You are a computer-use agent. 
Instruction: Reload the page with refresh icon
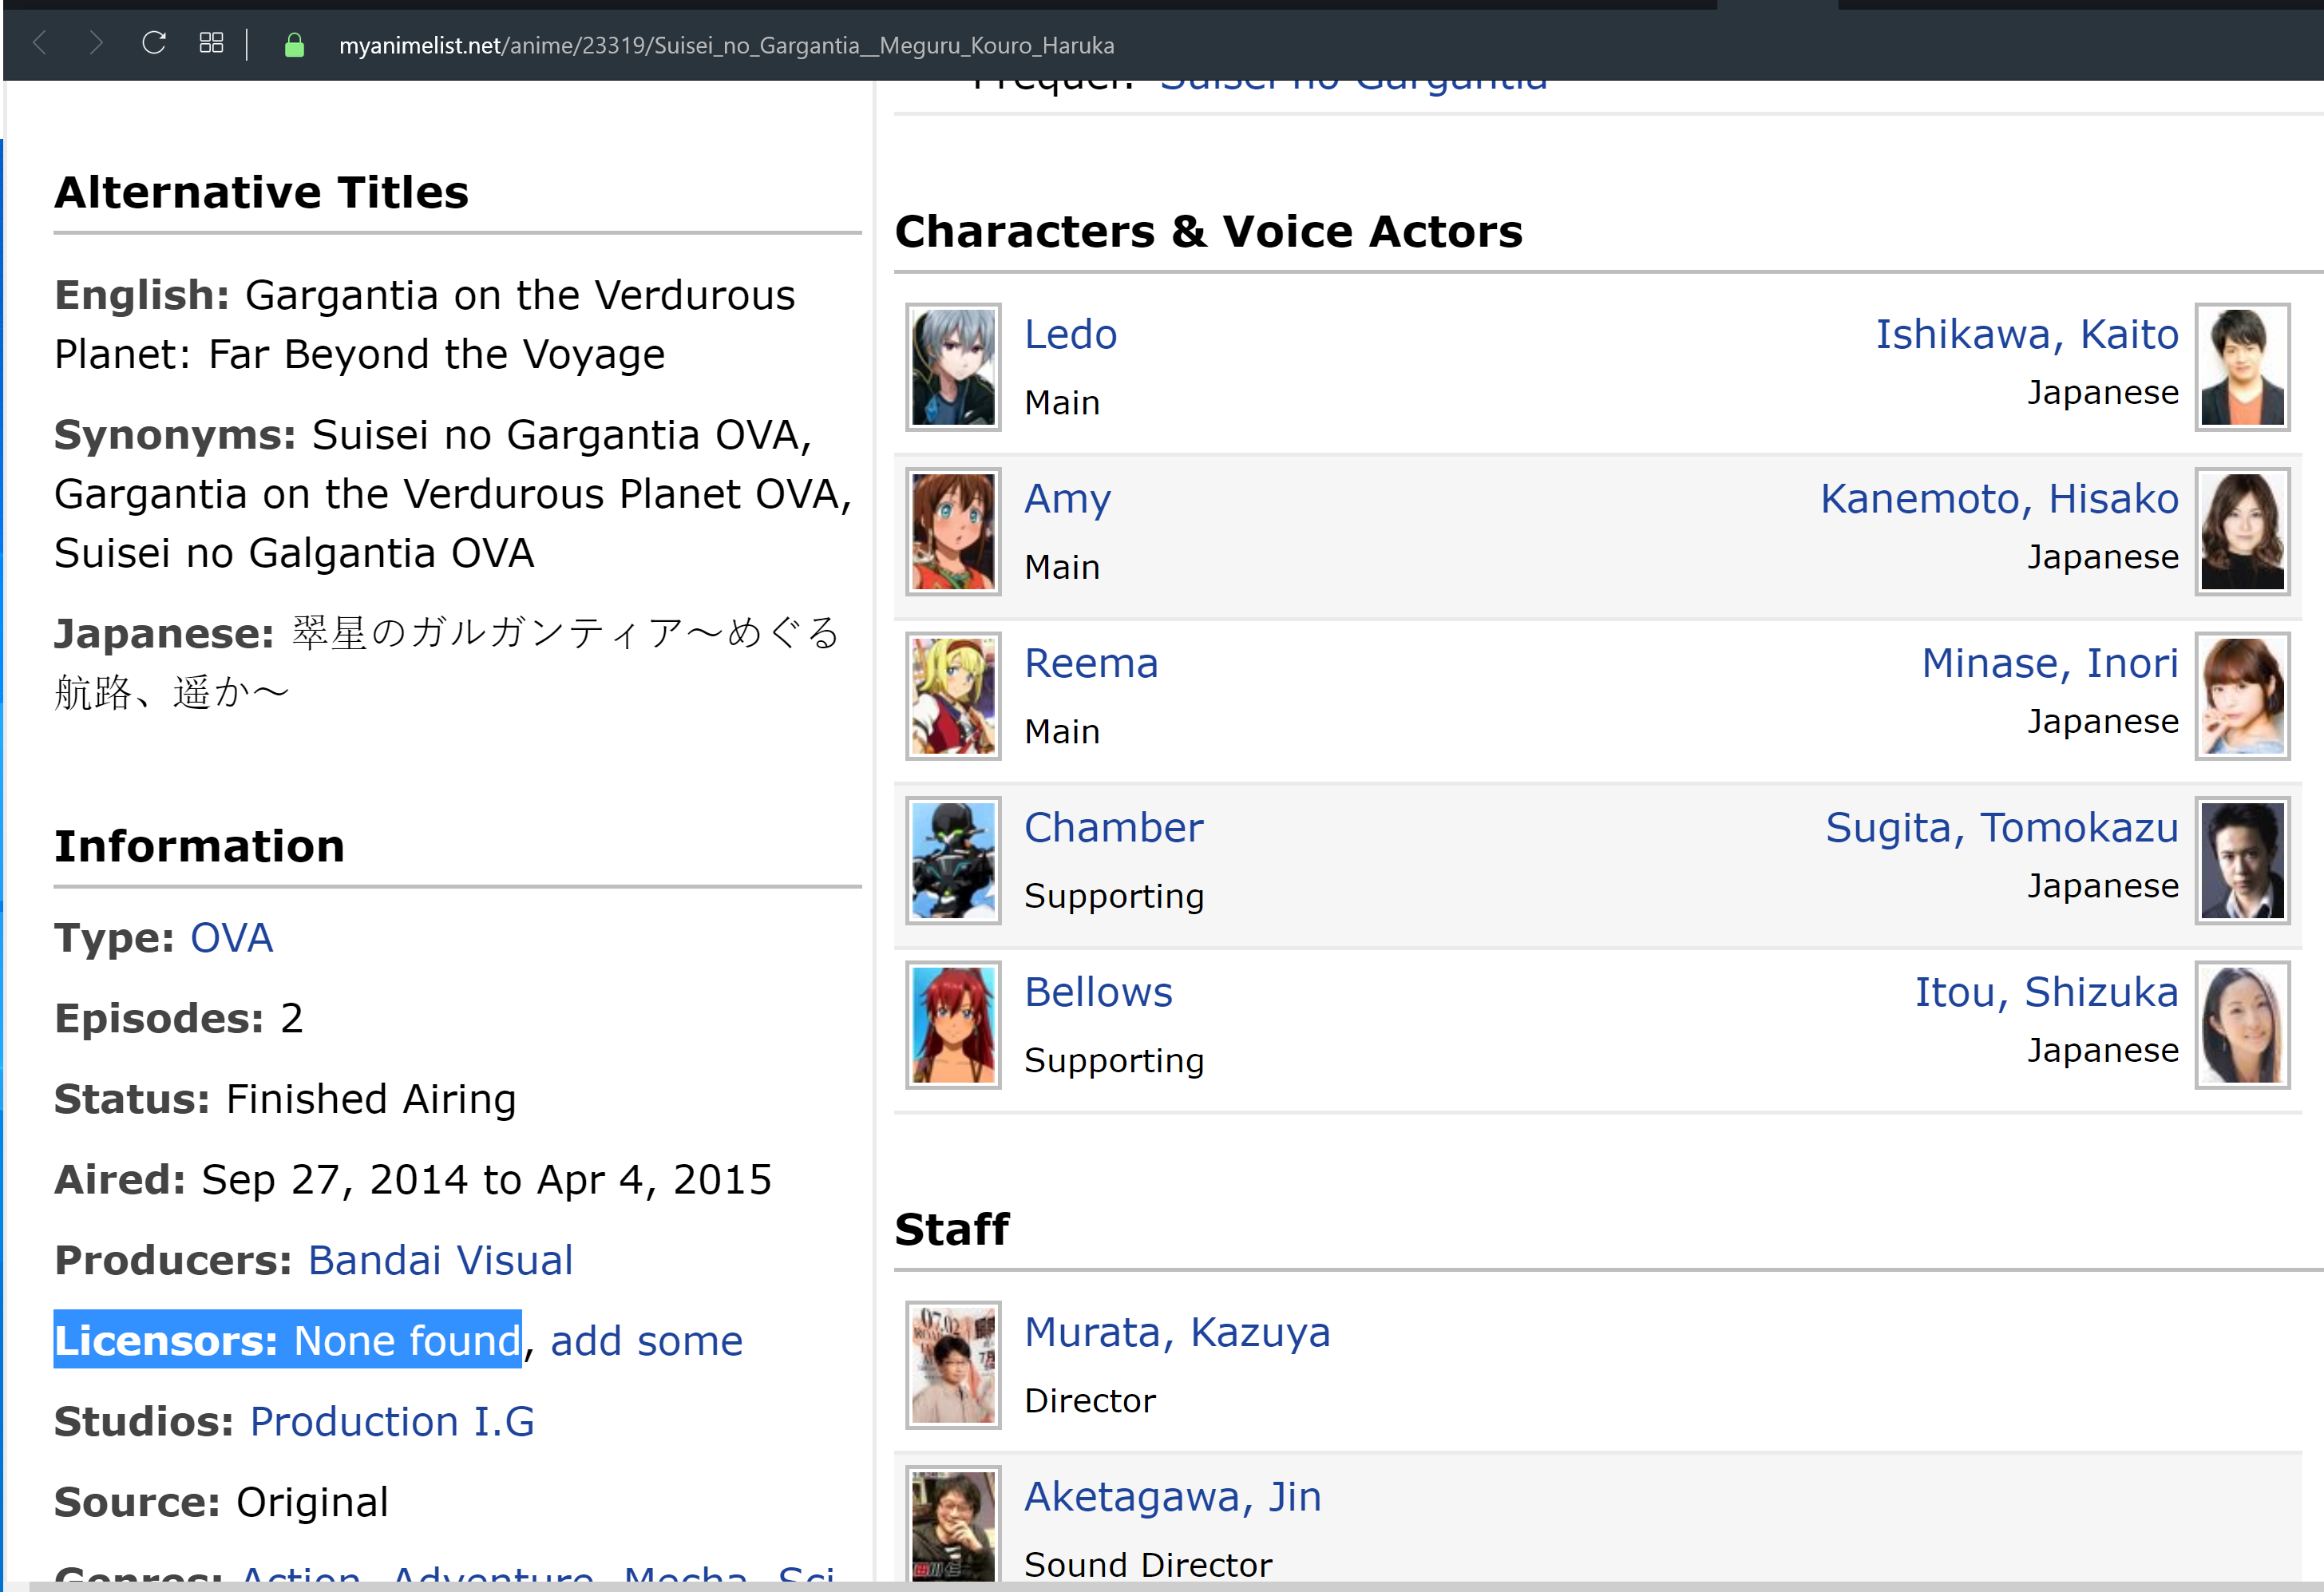click(x=153, y=43)
